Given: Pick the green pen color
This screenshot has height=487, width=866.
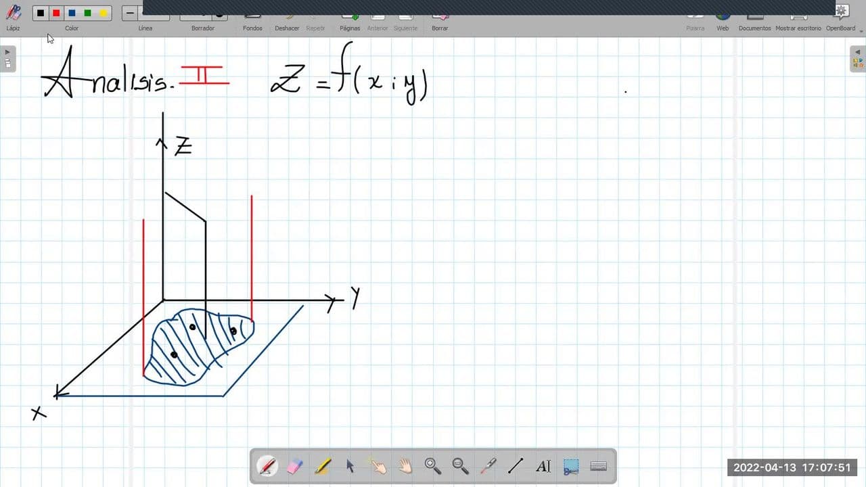Looking at the screenshot, I should coord(87,14).
